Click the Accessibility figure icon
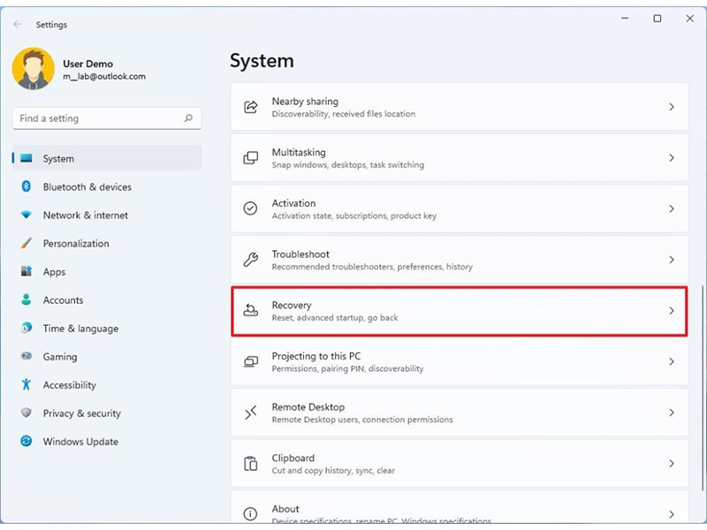The height and width of the screenshot is (530, 707). [26, 385]
